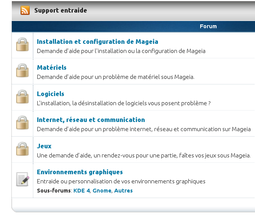The height and width of the screenshot is (215, 255).
Task: Click the lock icon beside Installation et configuration
Action: point(22,44)
